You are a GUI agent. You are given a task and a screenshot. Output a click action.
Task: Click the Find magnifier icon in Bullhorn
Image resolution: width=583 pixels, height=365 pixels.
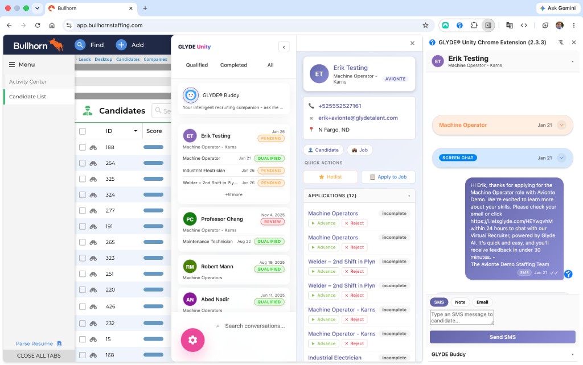[80, 45]
